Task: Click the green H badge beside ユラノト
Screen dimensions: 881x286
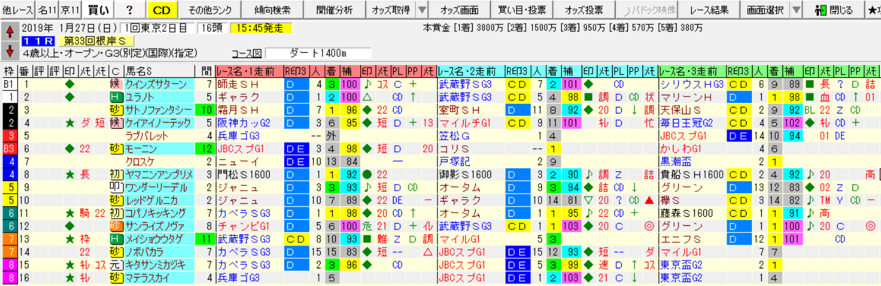Action: click(x=116, y=96)
